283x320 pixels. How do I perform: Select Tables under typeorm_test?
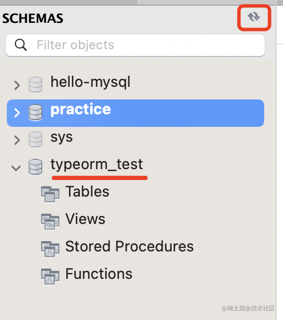click(87, 191)
